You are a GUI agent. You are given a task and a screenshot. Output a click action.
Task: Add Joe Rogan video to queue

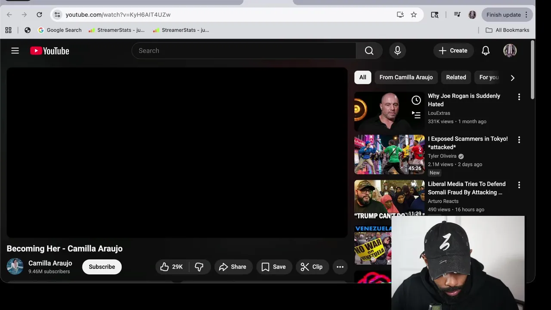pyautogui.click(x=416, y=115)
